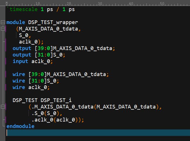Click DSP_TEST DSP_TEST_i instantiation line

point(42,100)
